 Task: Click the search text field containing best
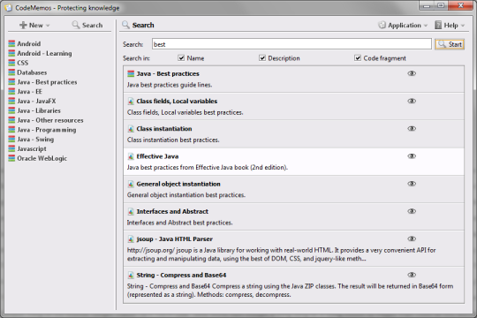pos(291,44)
